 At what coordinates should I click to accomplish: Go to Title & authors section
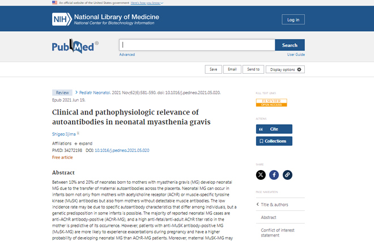(274, 205)
